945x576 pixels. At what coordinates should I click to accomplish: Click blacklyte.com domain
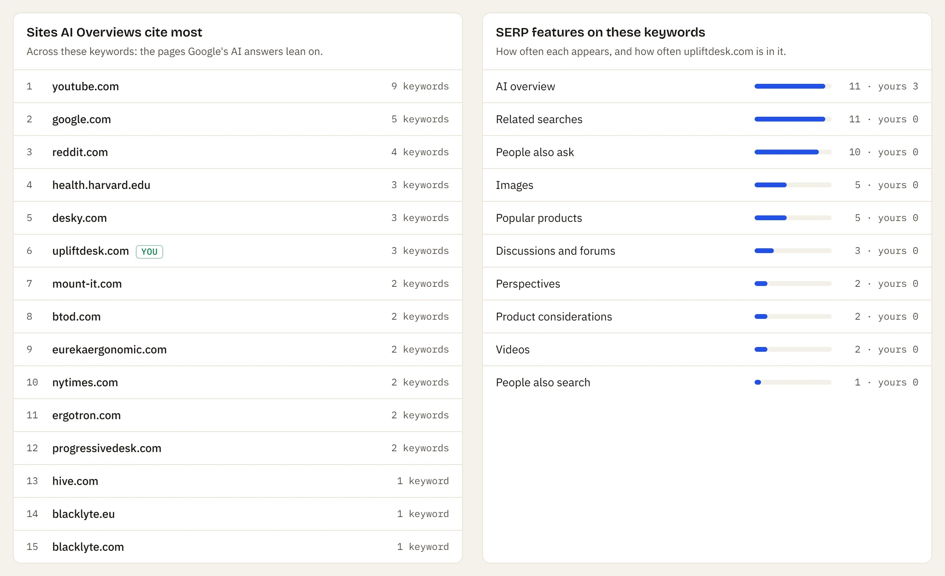tap(88, 547)
